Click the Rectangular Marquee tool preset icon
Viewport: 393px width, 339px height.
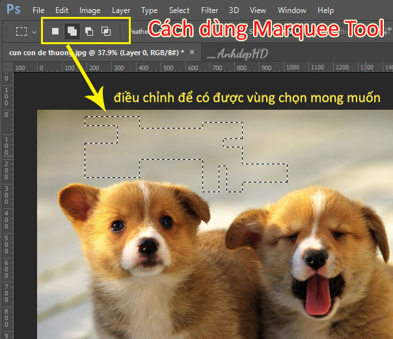click(x=21, y=32)
